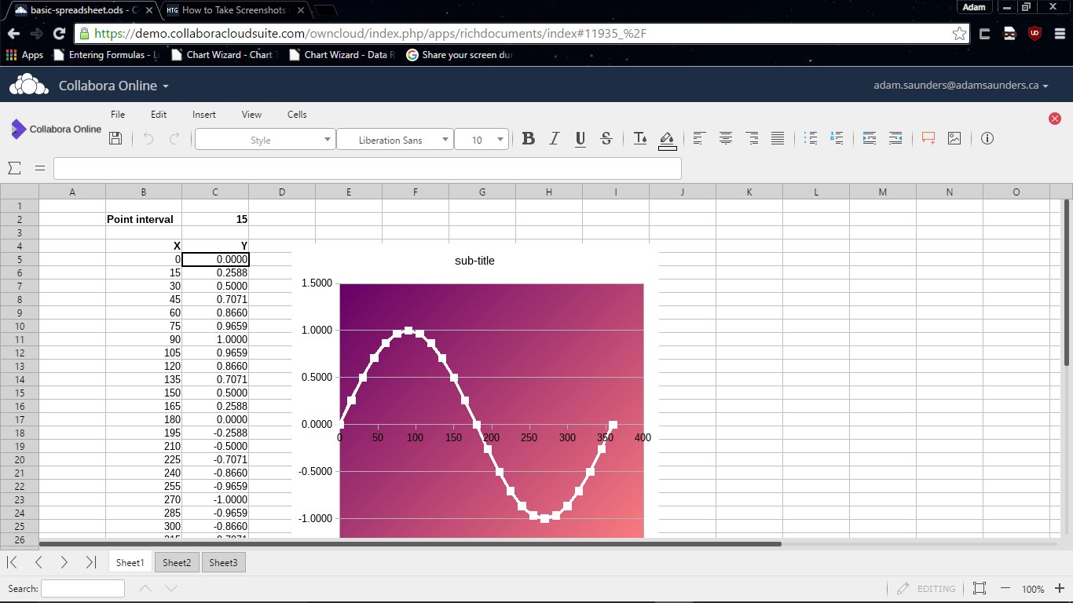Pick the background highlight color tool
The height and width of the screenshot is (603, 1073).
[x=667, y=139]
